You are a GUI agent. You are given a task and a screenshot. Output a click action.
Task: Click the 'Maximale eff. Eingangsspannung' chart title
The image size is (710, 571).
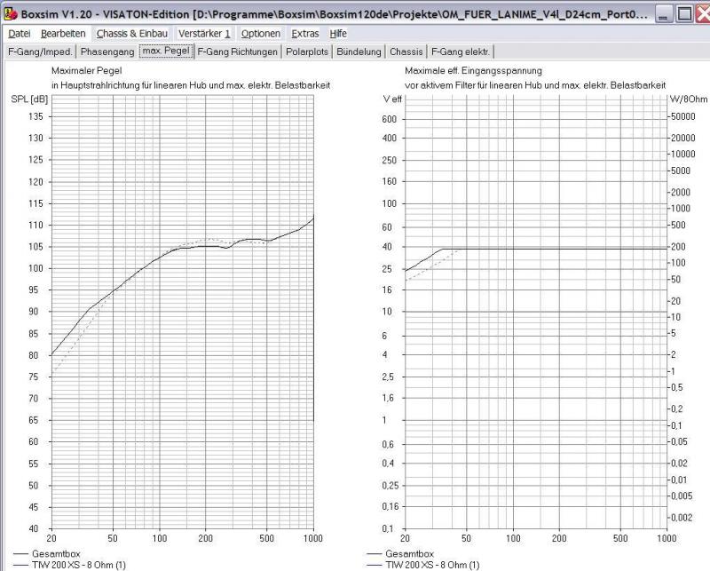pyautogui.click(x=473, y=71)
